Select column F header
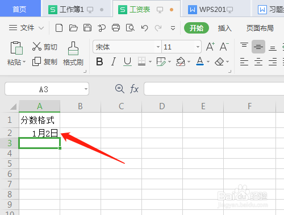This screenshot has height=215, width=284. tap(250, 106)
